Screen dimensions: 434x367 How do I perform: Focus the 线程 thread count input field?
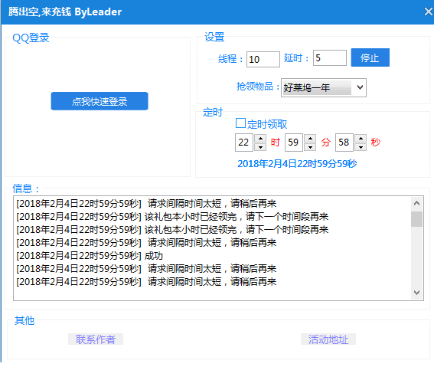263,59
